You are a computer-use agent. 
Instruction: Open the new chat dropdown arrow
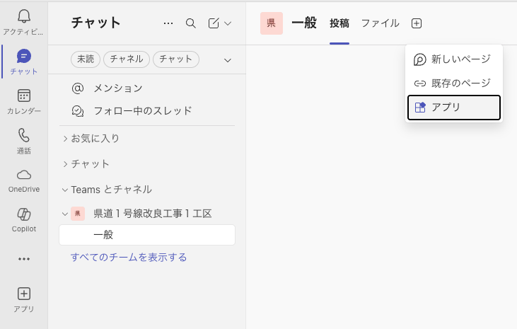click(228, 23)
